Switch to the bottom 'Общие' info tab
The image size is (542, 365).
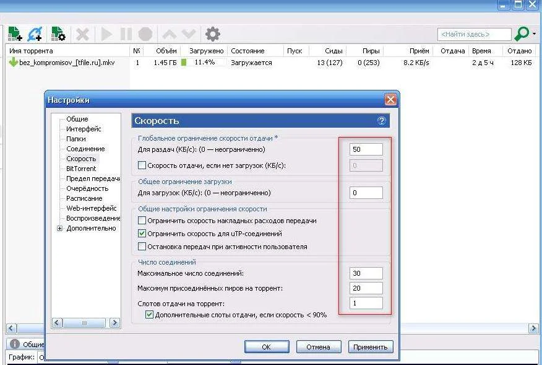tap(27, 344)
